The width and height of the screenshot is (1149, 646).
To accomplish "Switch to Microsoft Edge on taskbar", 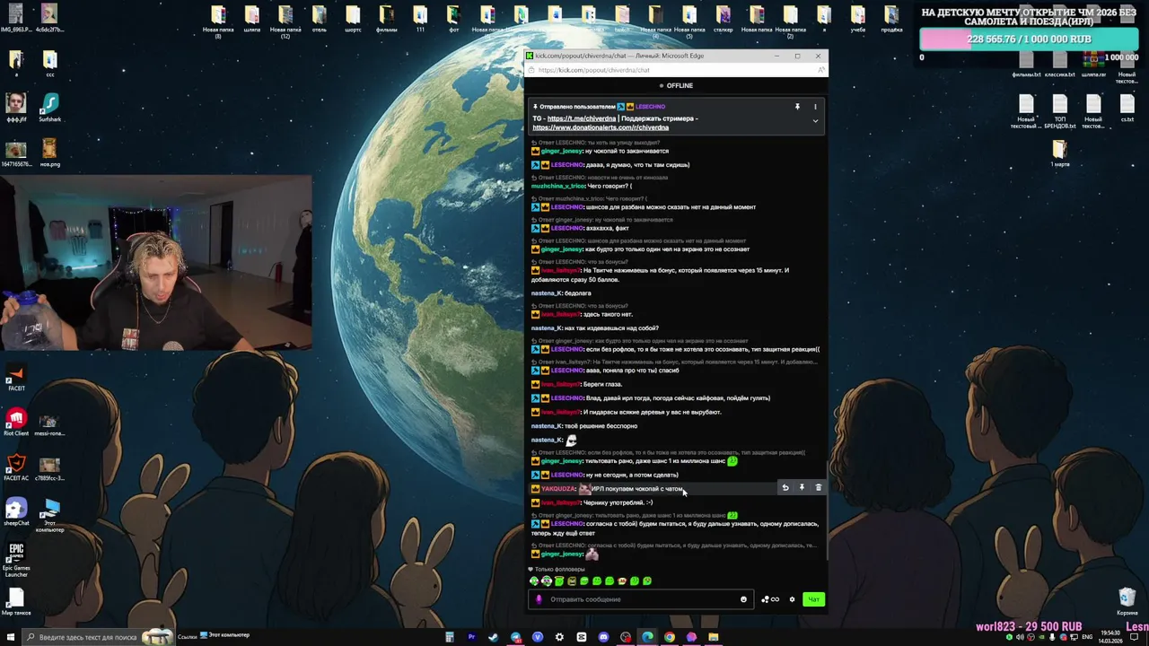I will (647, 637).
